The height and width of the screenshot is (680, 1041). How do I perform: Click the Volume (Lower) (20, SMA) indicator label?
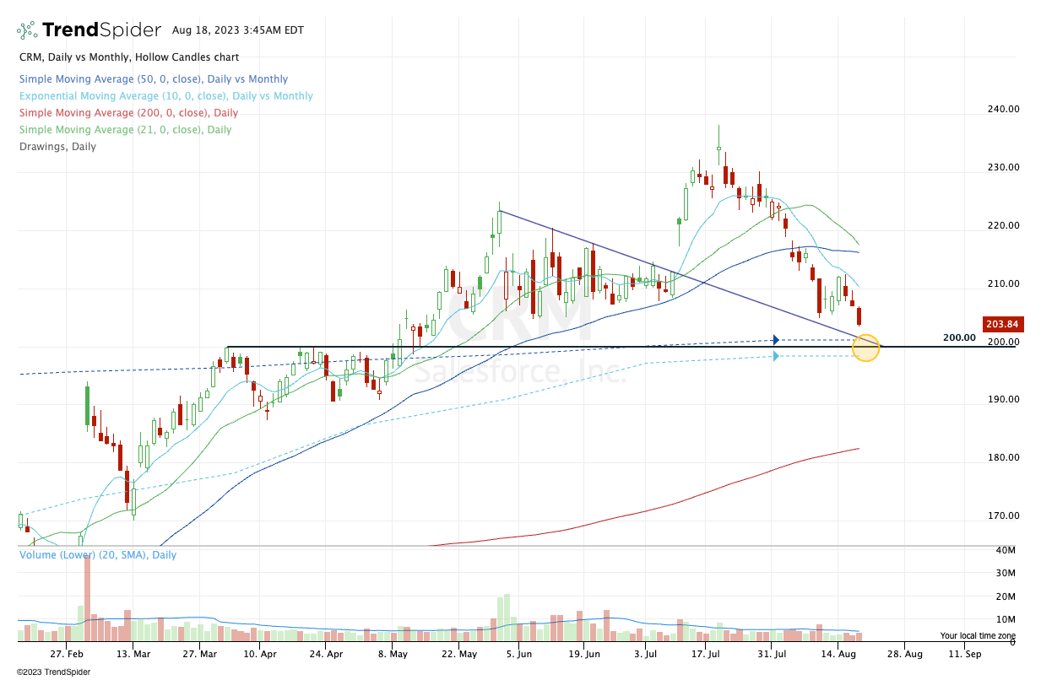(x=98, y=555)
